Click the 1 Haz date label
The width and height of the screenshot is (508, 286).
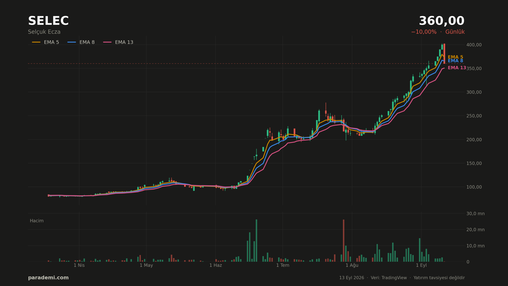pos(216,265)
